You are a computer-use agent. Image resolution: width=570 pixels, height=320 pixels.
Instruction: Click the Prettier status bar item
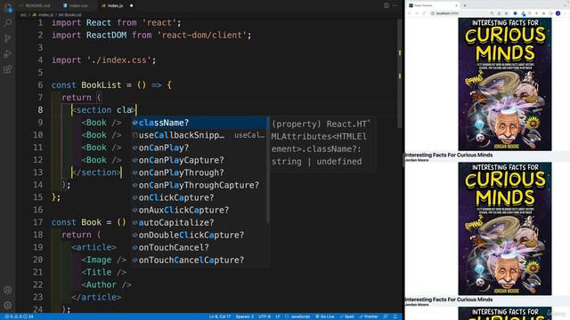369,316
